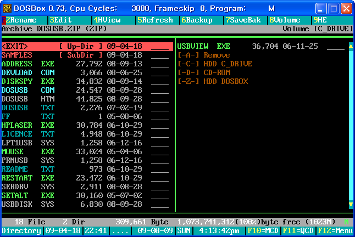This screenshot has width=355, height=237.
Task: Select DOSUSB TXT file
Action: (85, 108)
